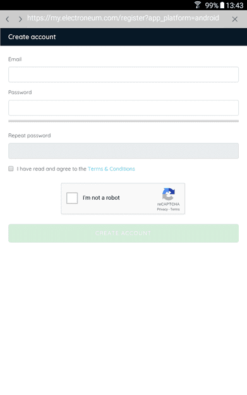This screenshot has height=395, width=247.
Task: Open the Terms & Conditions link
Action: 111,169
